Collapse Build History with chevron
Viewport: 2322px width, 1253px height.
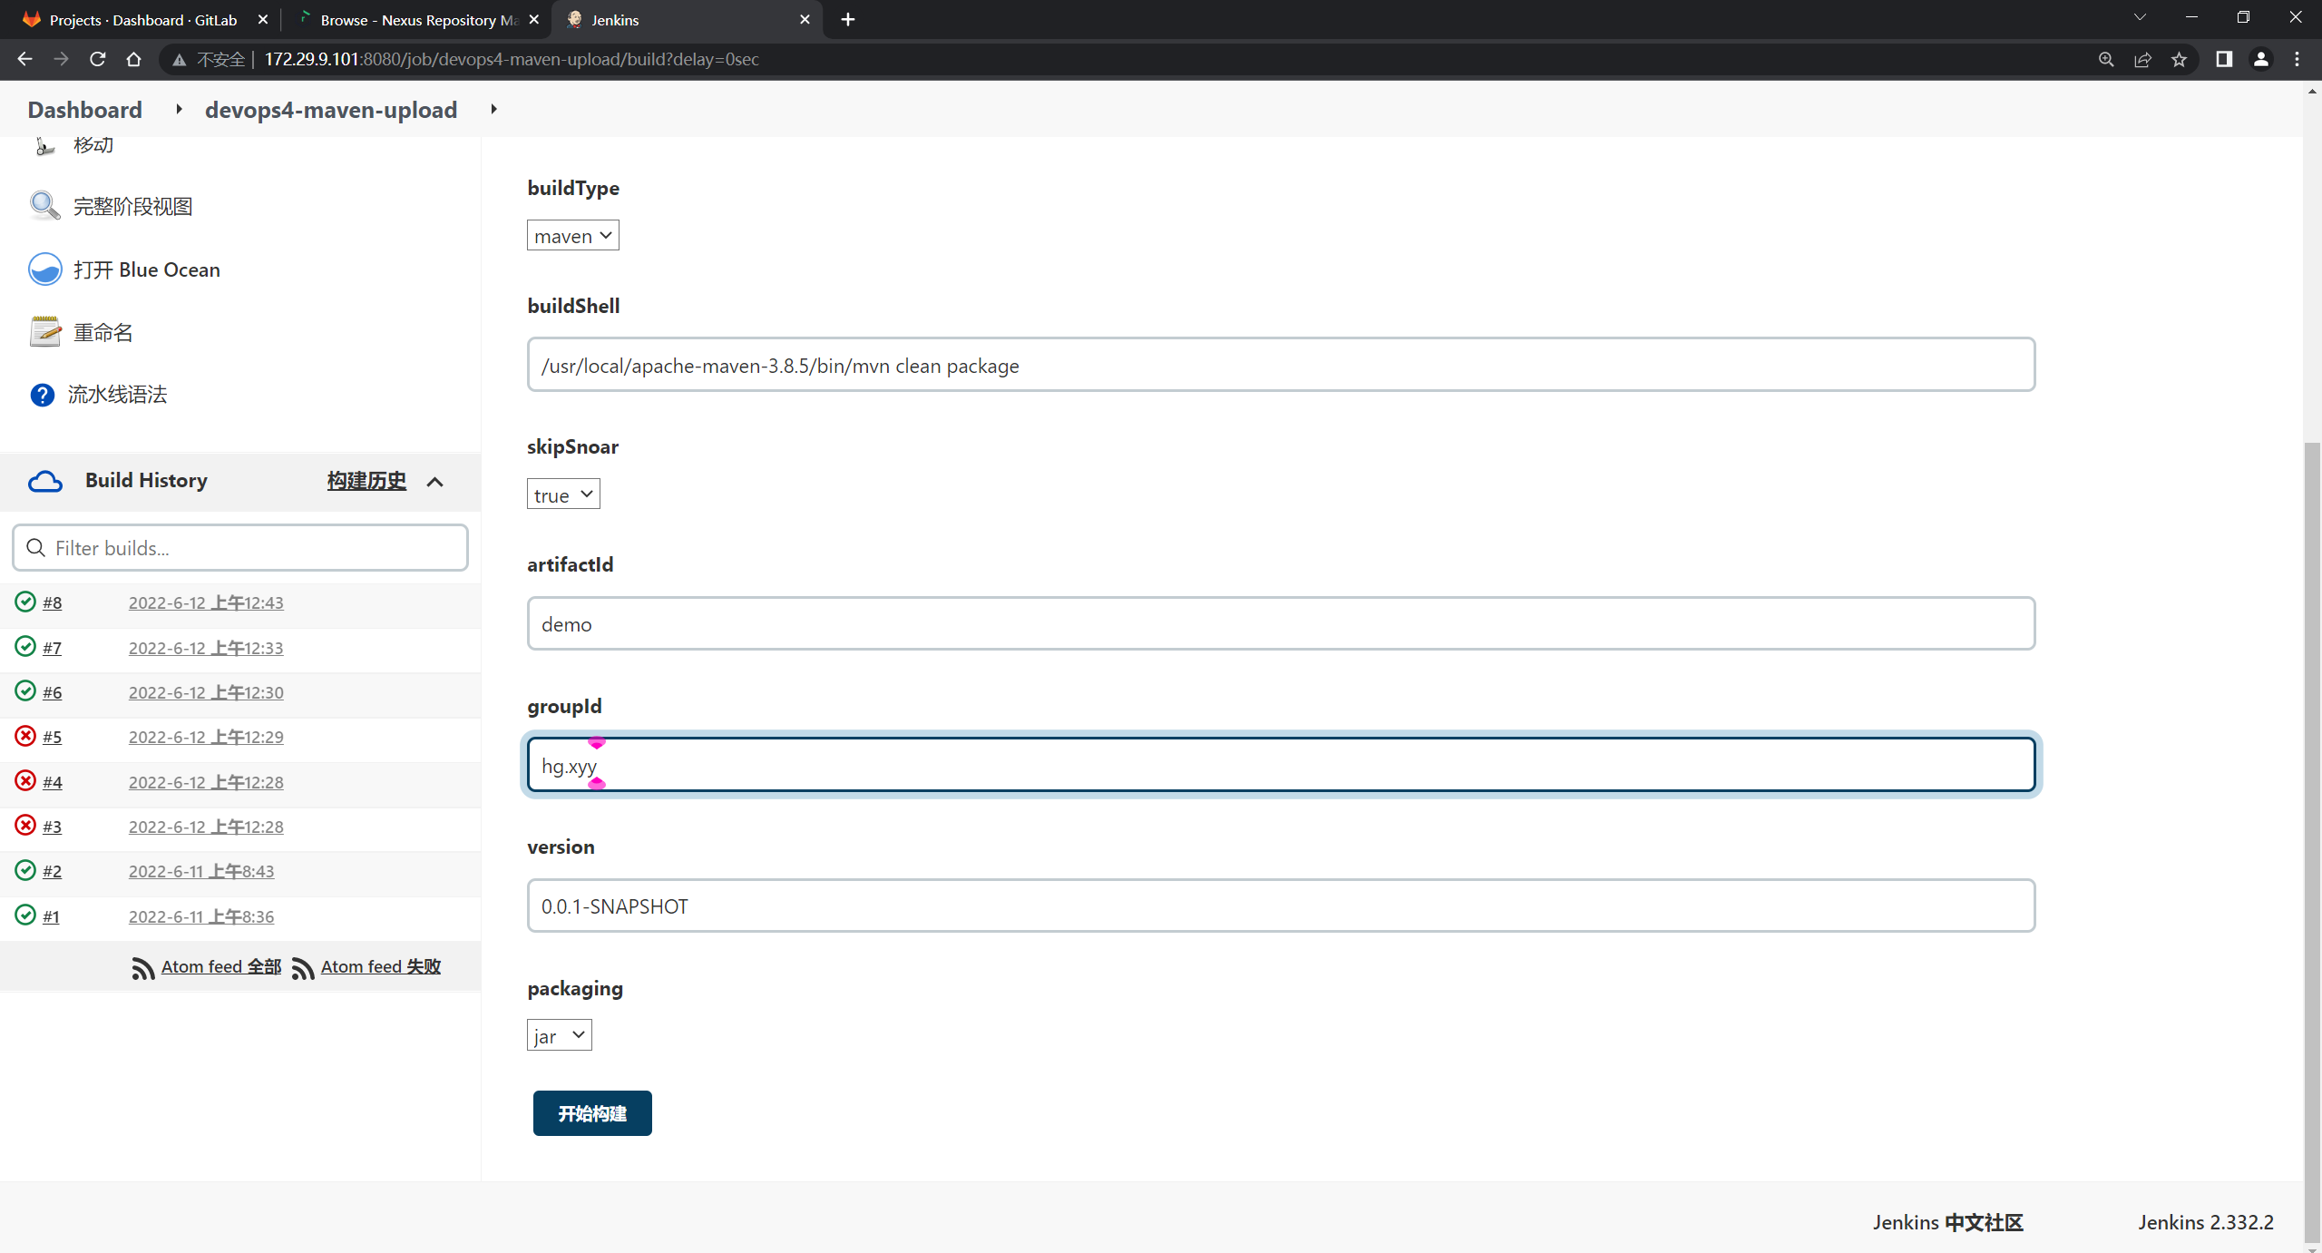pyautogui.click(x=435, y=482)
